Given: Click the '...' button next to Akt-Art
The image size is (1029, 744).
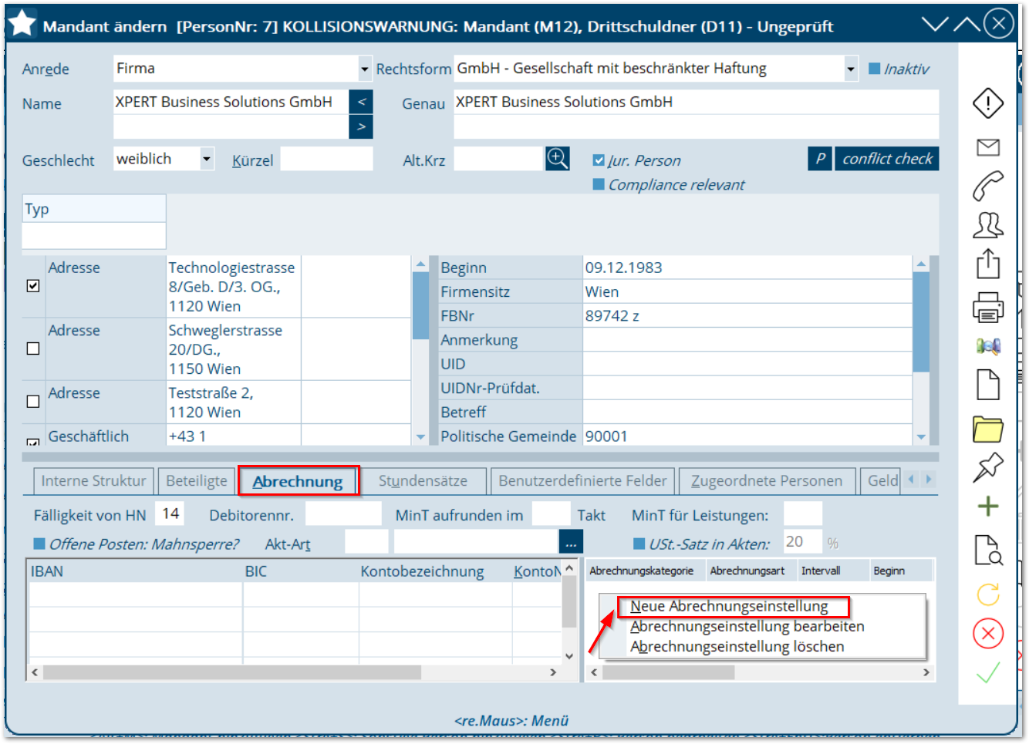Looking at the screenshot, I should click(x=571, y=542).
